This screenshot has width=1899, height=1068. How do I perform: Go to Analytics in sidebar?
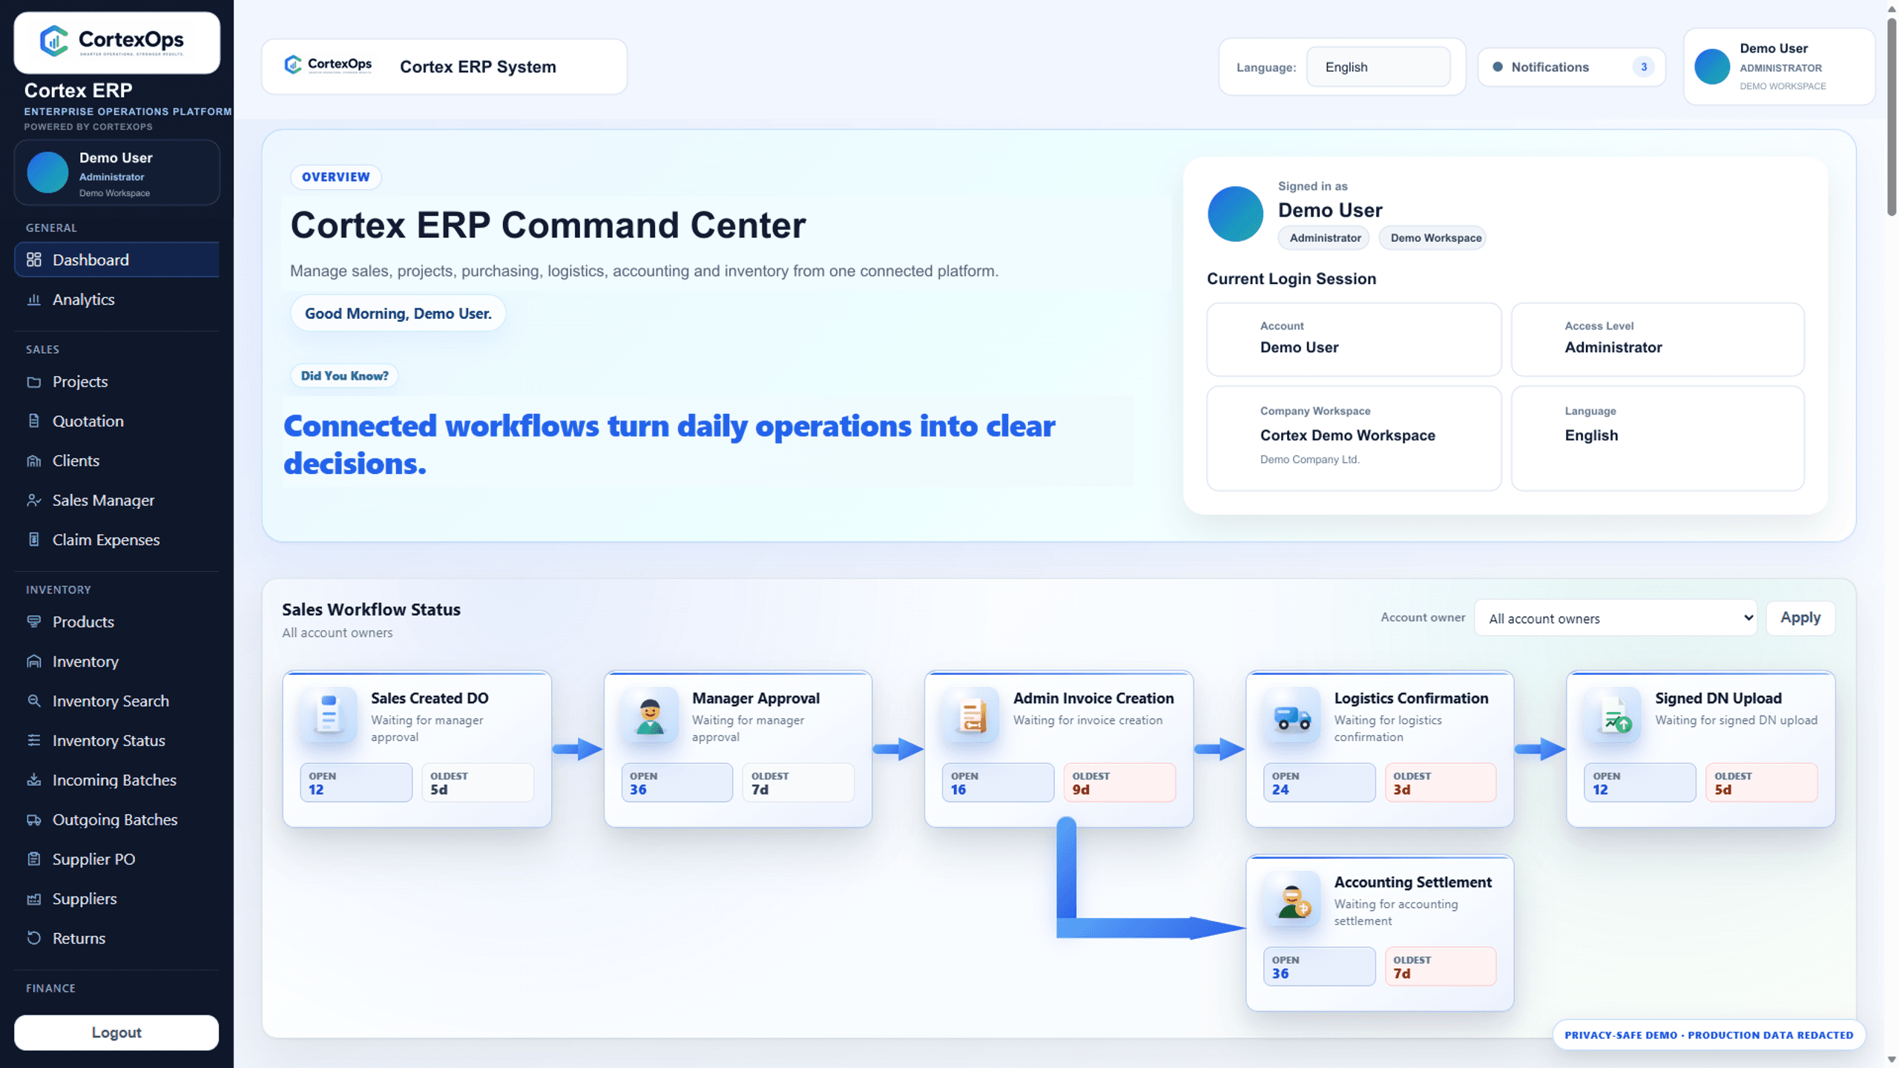point(116,300)
